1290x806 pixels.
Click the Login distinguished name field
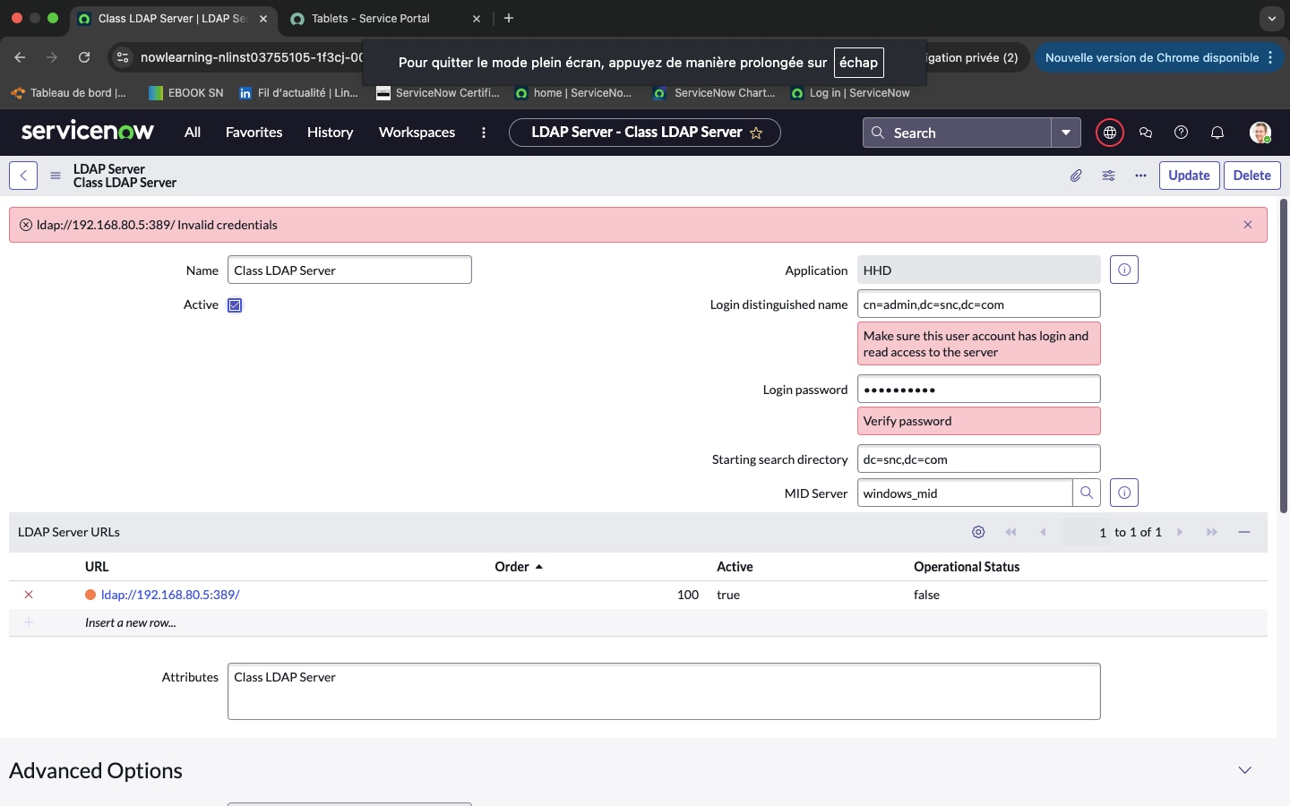pos(978,304)
